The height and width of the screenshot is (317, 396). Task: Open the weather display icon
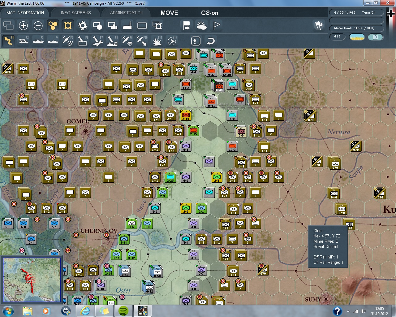202,26
